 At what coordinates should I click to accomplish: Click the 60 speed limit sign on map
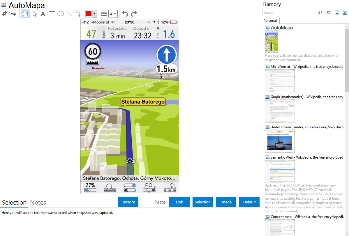pos(93,52)
